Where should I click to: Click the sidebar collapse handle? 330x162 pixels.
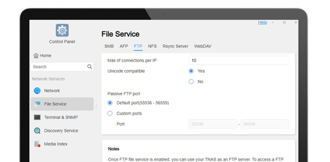(x=96, y=106)
